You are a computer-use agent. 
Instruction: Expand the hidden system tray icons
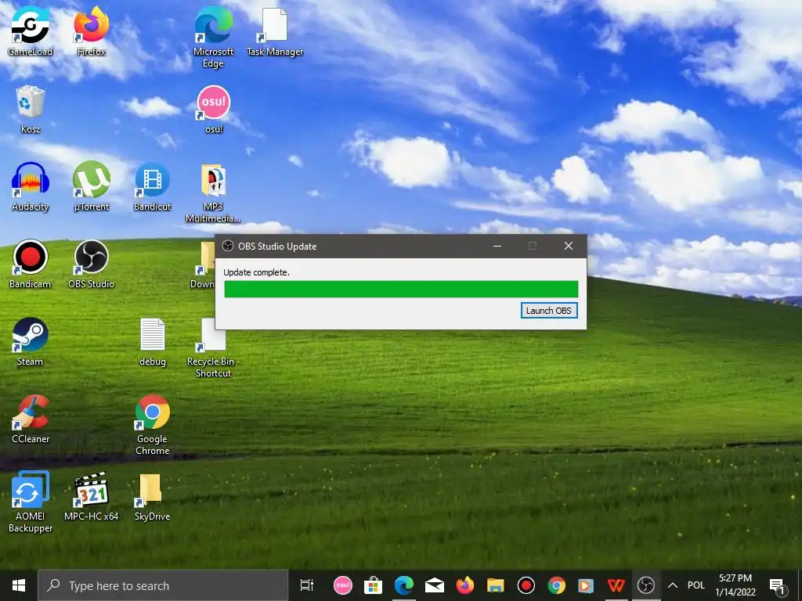[673, 585]
